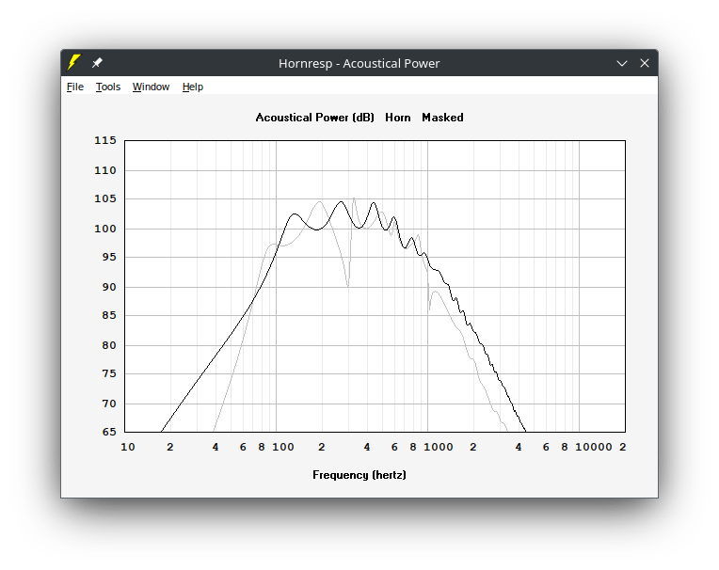
Task: Open the Help menu
Action: coord(193,87)
